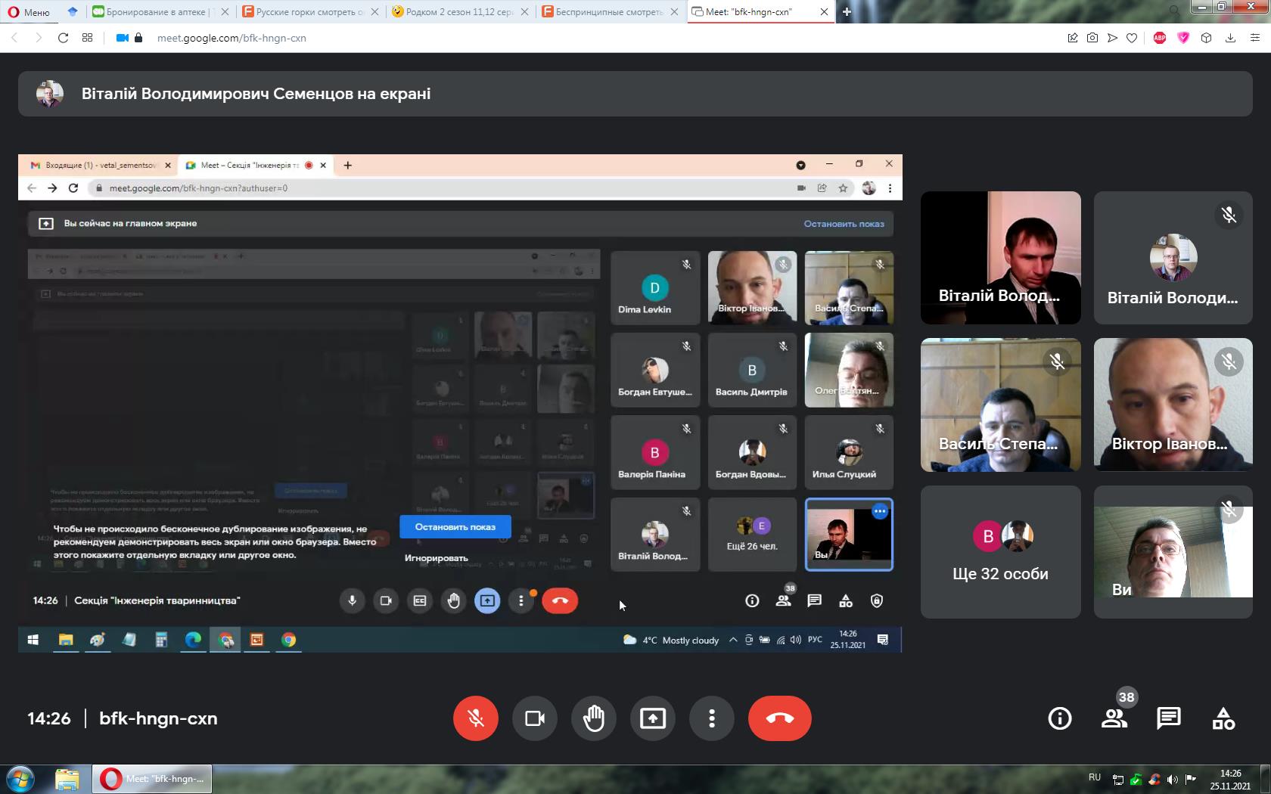Click the shared screen's red hang-up button
The width and height of the screenshot is (1271, 794).
[x=560, y=600]
